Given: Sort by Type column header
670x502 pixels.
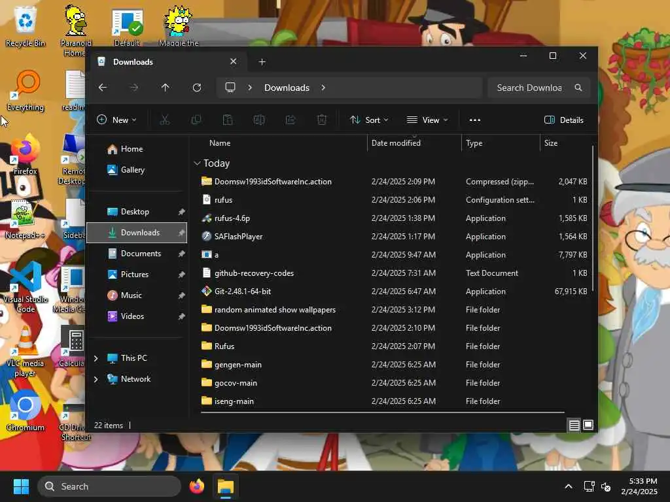Looking at the screenshot, I should point(501,143).
